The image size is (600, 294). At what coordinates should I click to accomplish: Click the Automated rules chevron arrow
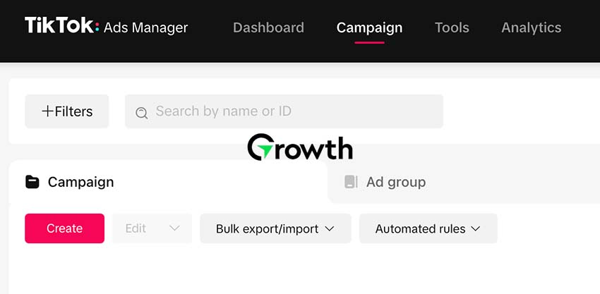[x=475, y=228]
